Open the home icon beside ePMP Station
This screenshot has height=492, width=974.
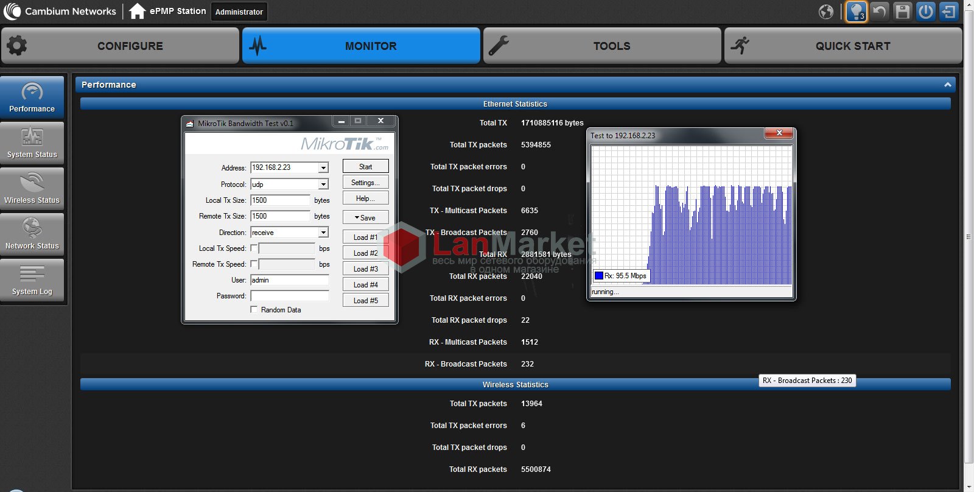137,11
